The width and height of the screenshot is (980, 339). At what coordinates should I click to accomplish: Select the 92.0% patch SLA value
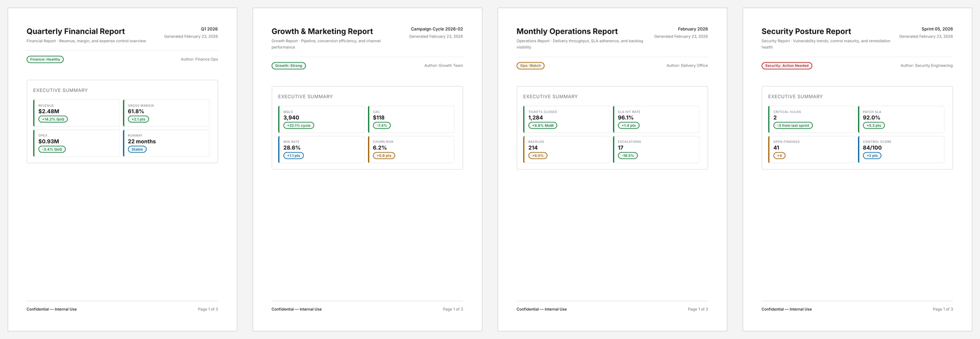[x=871, y=117]
